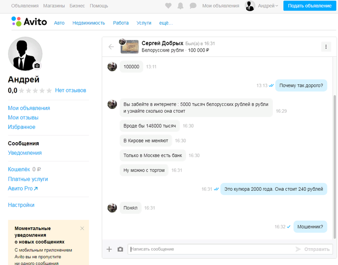Close the instant notifications banner

tap(82, 228)
